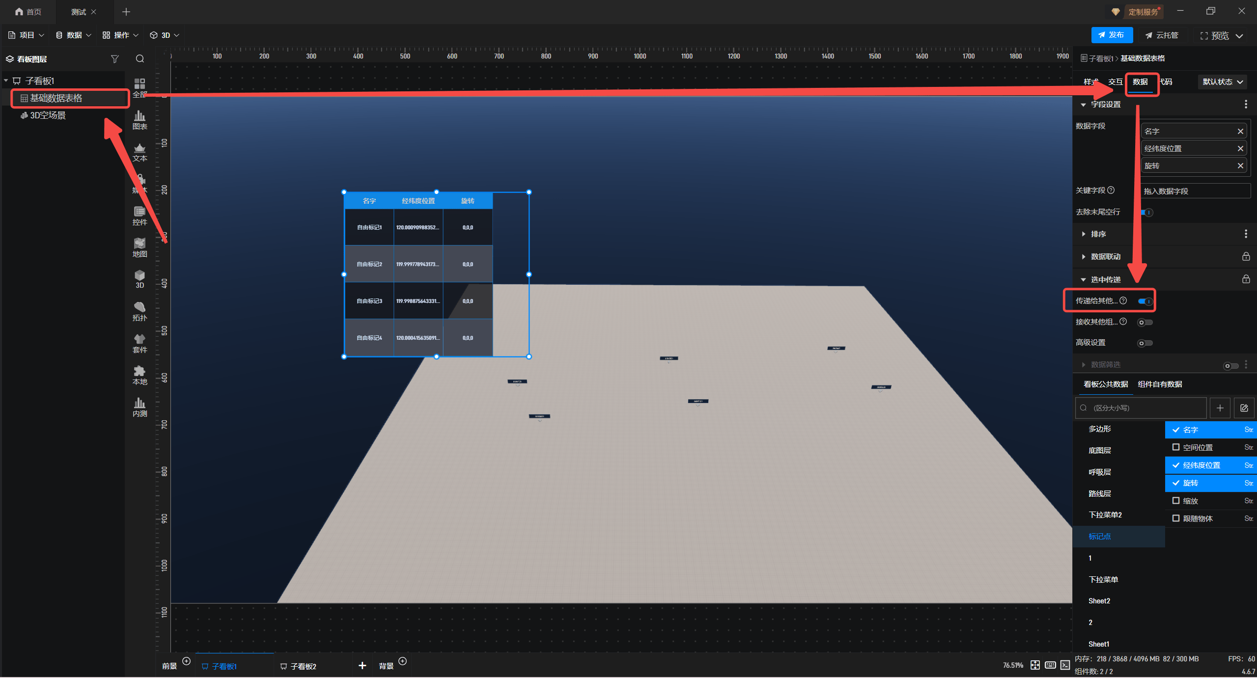This screenshot has height=678, width=1257.
Task: Toggle the 传递给其他 switch off
Action: (1145, 301)
